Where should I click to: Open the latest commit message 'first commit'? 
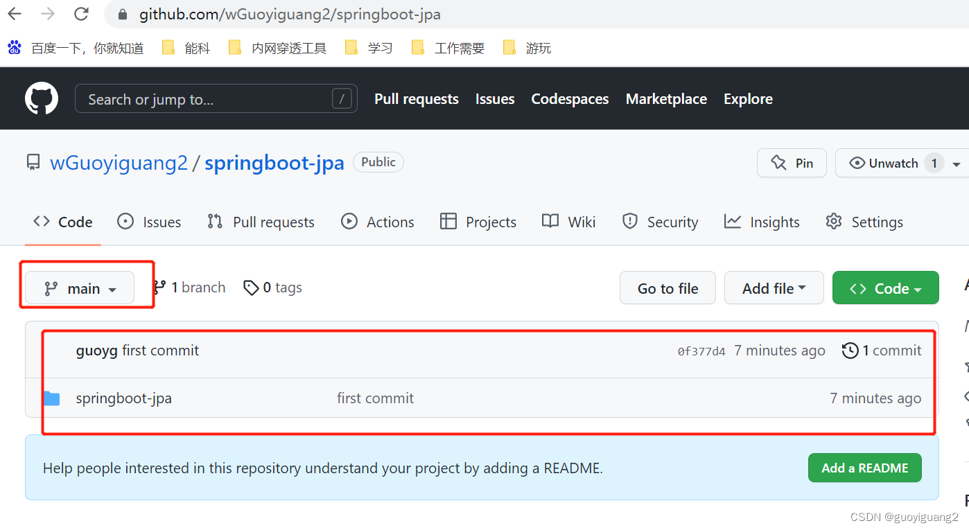point(160,351)
